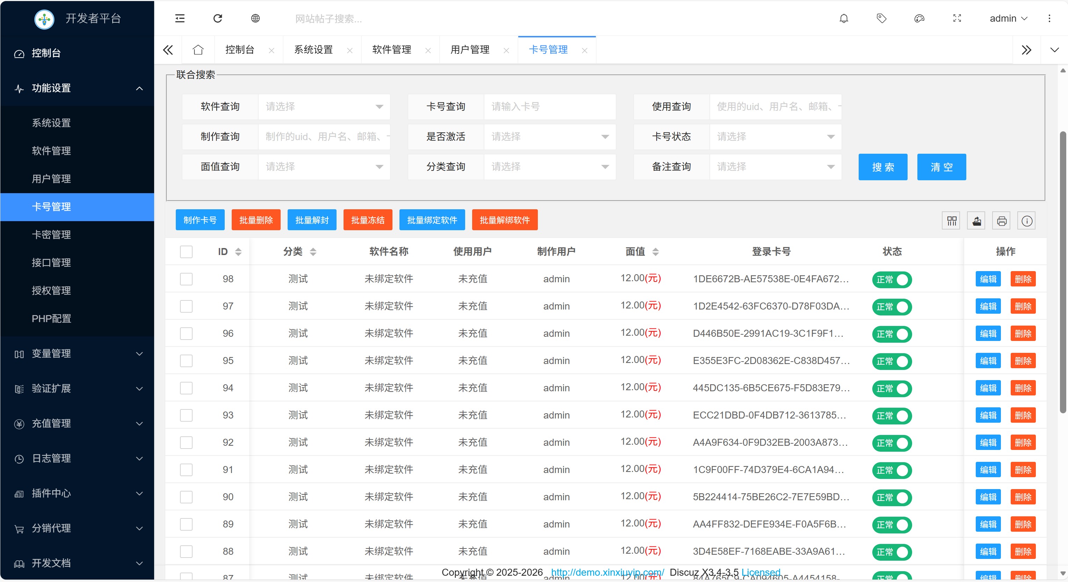
Task: Click the fullscreen icon in header
Action: (957, 18)
